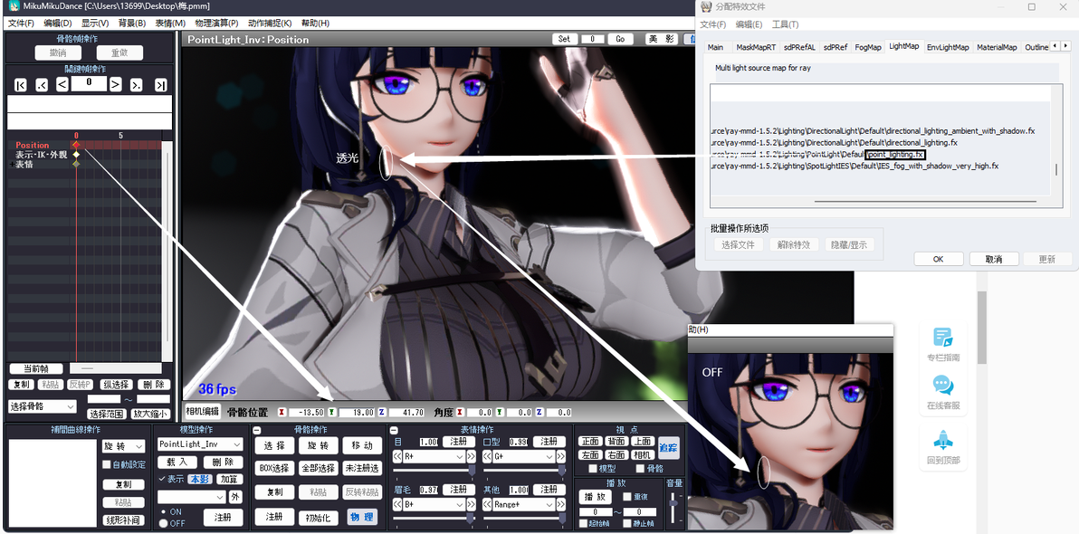Screen dimensions: 1079x534
Task: Click the 专栏指南 sidebar icon
Action: pyautogui.click(x=942, y=344)
